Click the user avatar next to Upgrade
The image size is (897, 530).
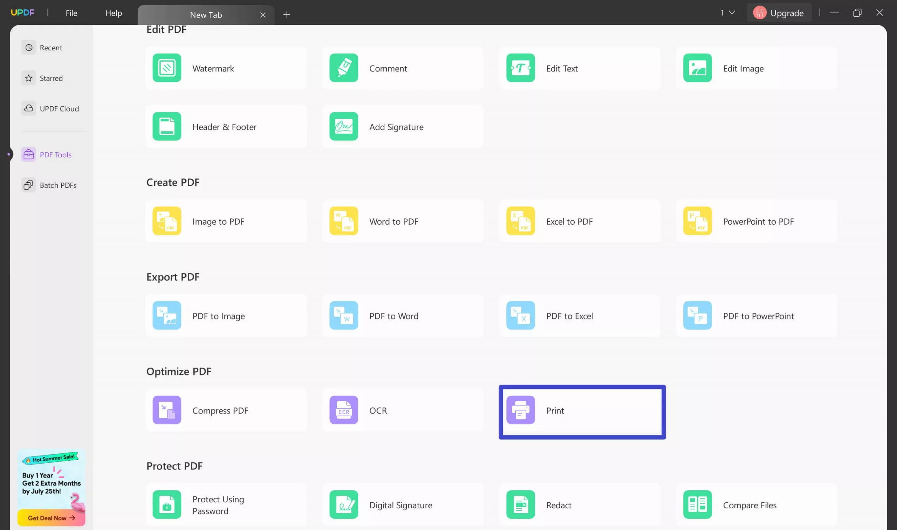coord(760,13)
